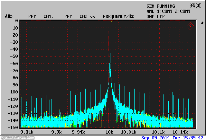206x140 pixels.
Task: Click the 0 dBr top axis label
Action: pyautogui.click(x=16, y=21)
